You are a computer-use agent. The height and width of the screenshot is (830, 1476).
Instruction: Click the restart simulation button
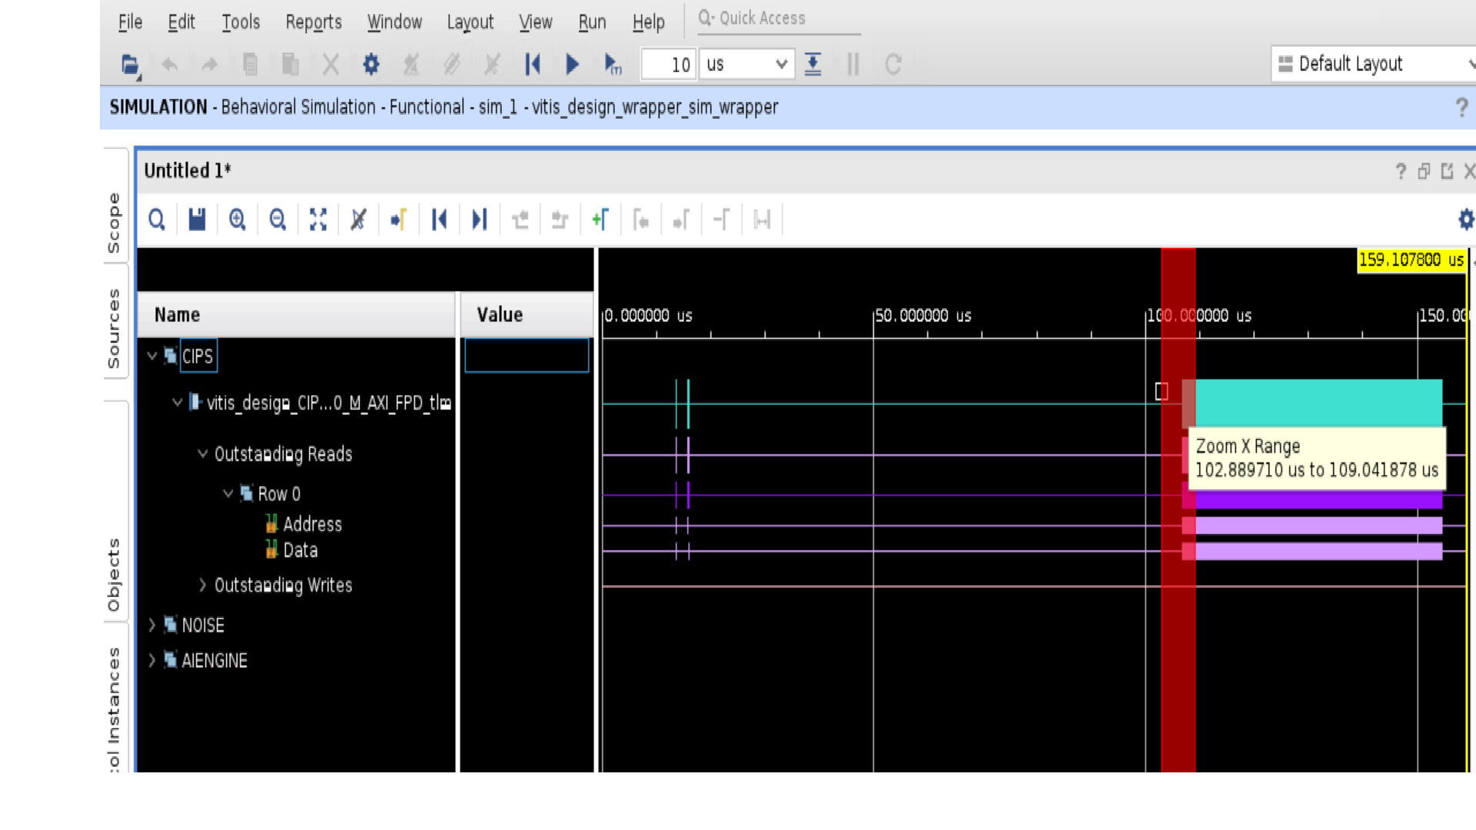(532, 65)
